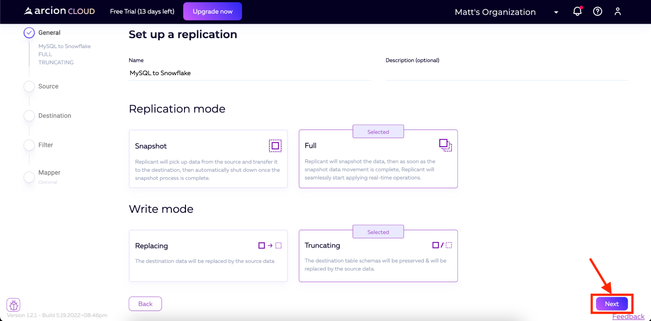Click the Description optional input field

pos(506,73)
